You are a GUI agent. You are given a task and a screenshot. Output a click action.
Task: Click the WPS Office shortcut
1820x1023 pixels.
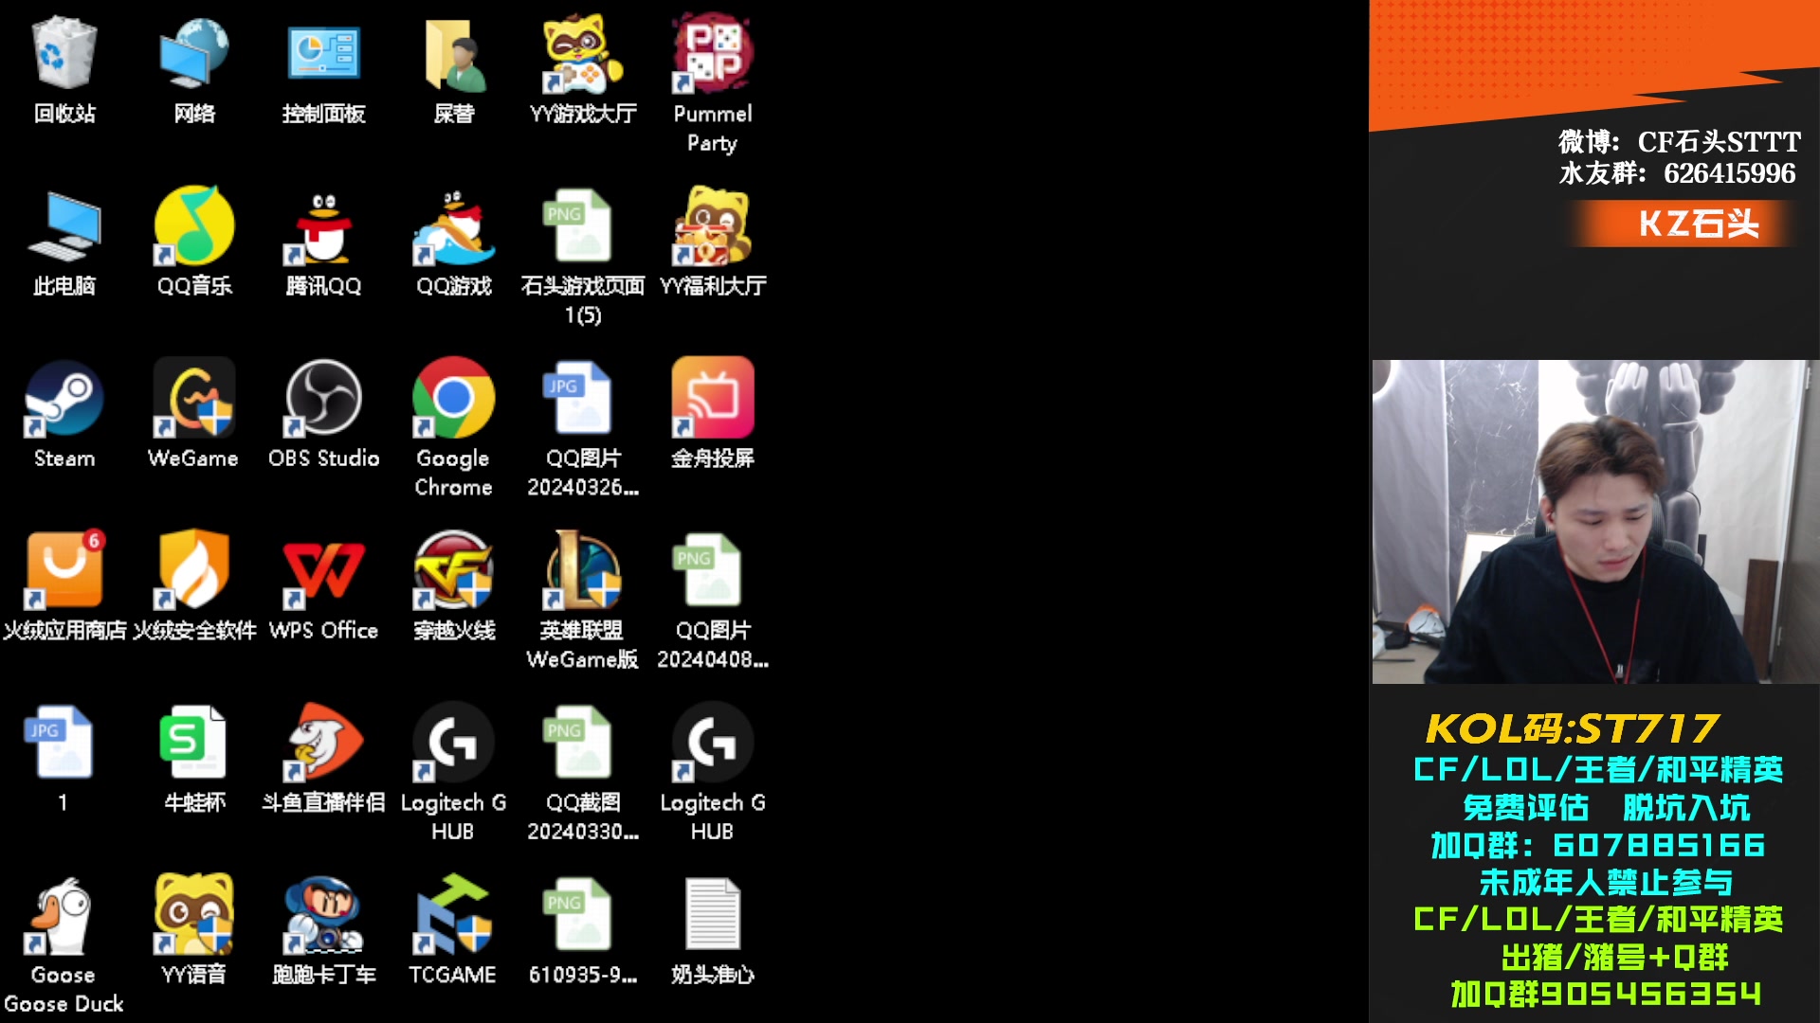pos(323,571)
